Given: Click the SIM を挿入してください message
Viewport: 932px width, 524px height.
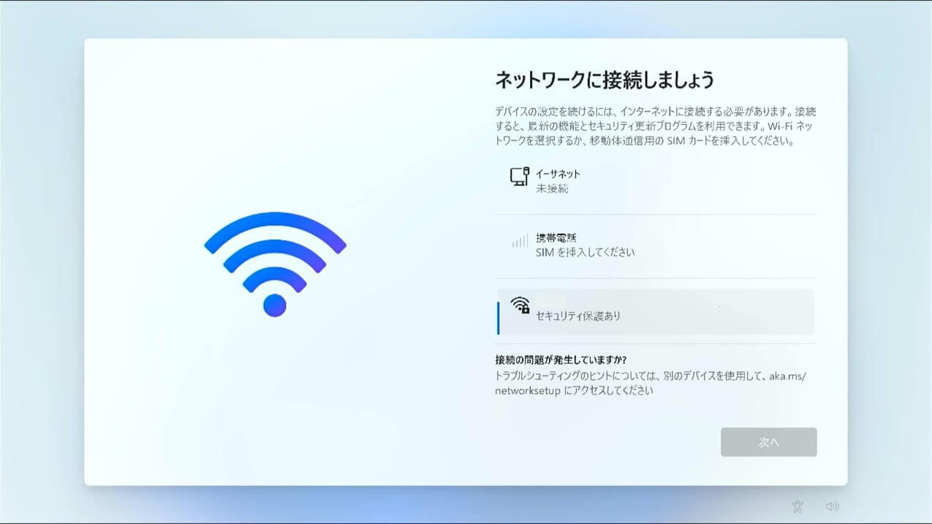Looking at the screenshot, I should tap(585, 252).
